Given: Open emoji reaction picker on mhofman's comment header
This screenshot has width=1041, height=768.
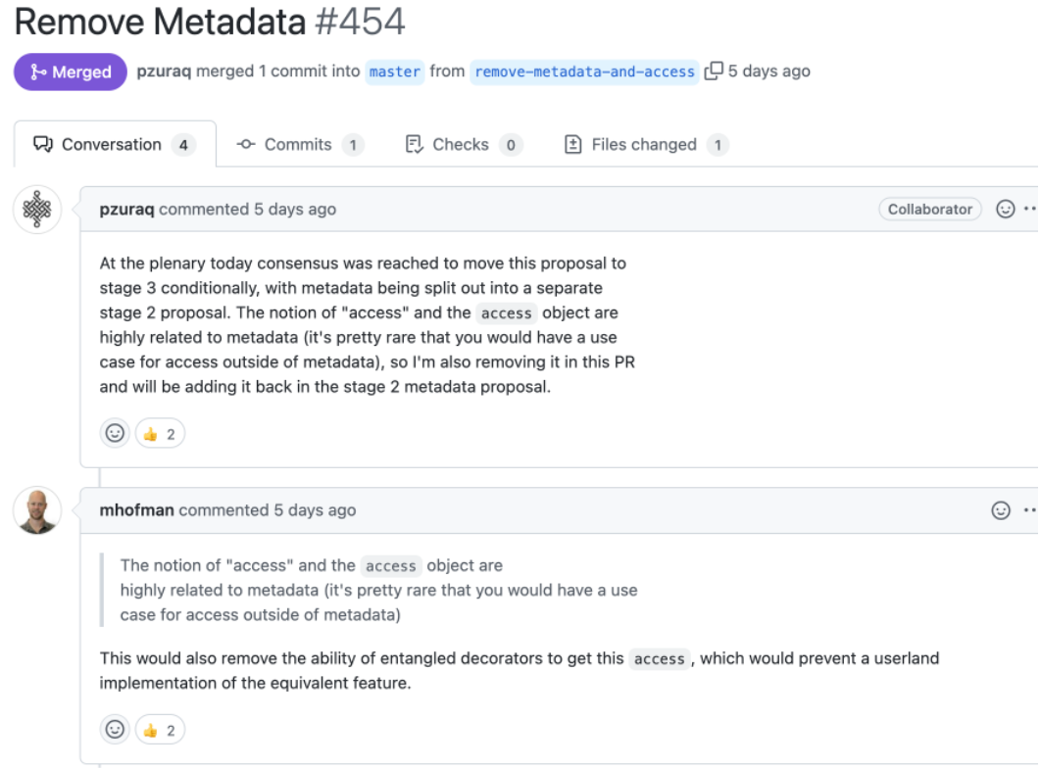Looking at the screenshot, I should point(1001,510).
